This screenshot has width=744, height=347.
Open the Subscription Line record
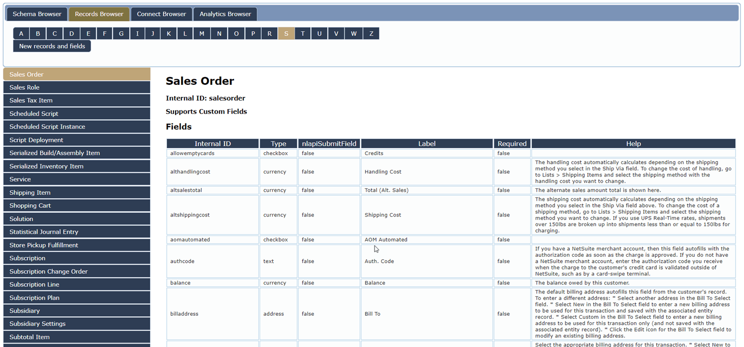[x=77, y=284]
